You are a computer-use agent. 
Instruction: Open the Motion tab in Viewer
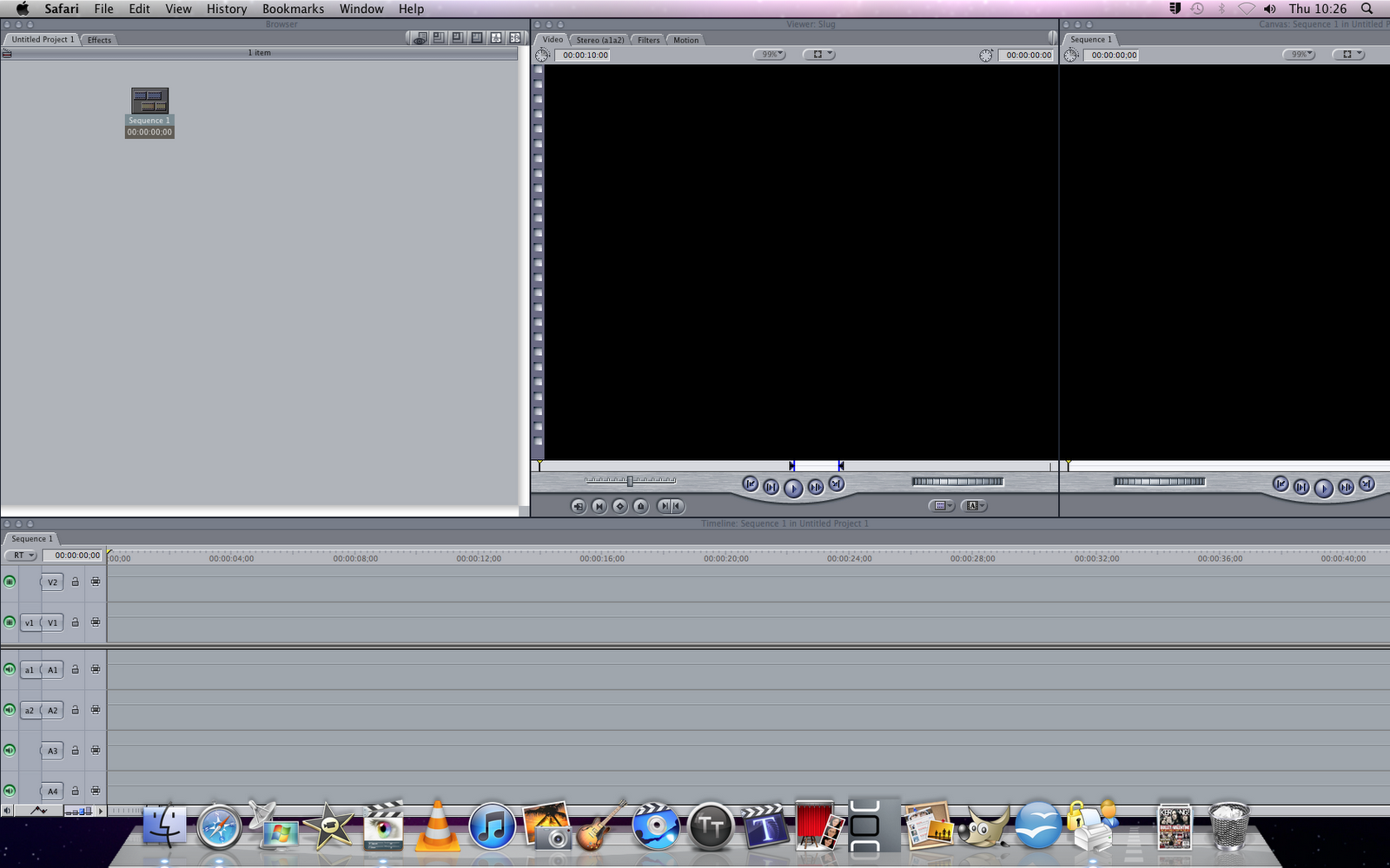pos(685,40)
